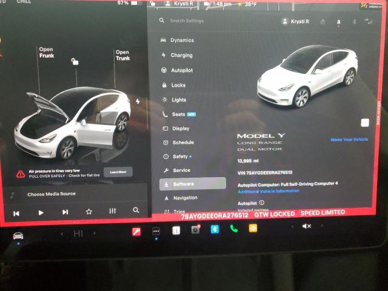Decrease volume with left chevron beside speaker

click(292, 226)
